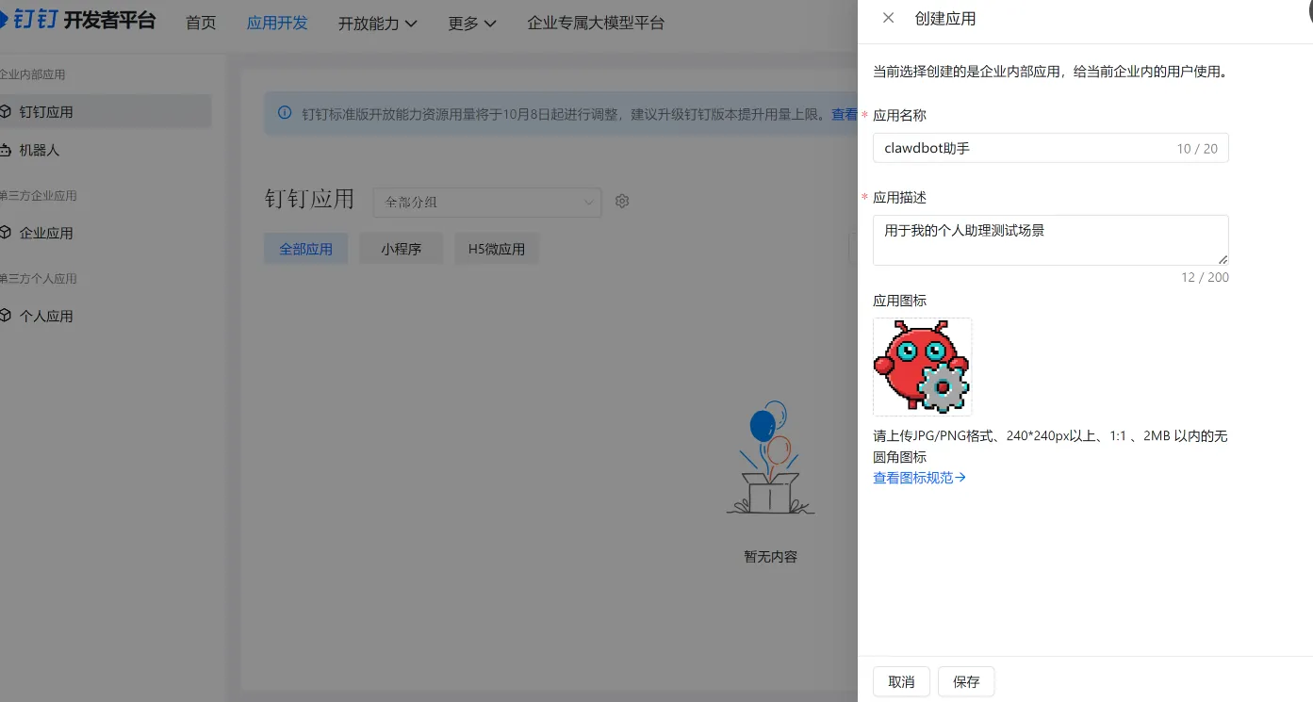Screen dimensions: 1313x702
Task: Go to the 首页 nav item
Action: click(x=201, y=23)
